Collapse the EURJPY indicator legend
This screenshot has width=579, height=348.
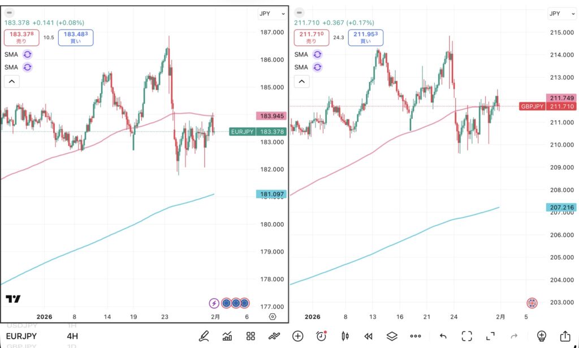coord(11,81)
